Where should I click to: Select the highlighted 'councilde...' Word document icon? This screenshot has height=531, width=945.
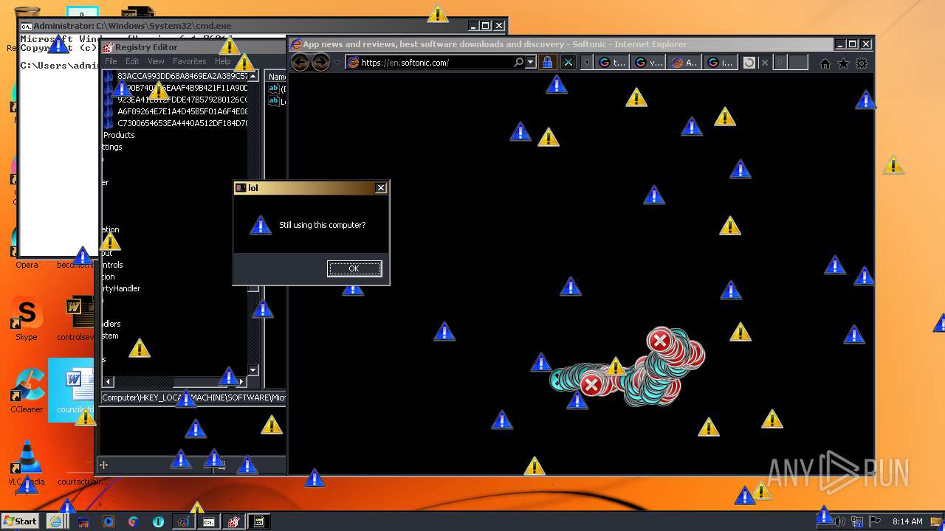(x=72, y=390)
